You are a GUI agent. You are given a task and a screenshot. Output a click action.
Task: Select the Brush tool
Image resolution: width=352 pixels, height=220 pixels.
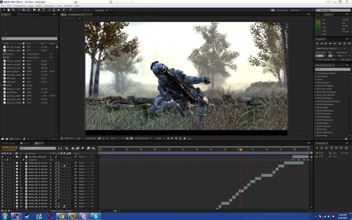coord(49,10)
